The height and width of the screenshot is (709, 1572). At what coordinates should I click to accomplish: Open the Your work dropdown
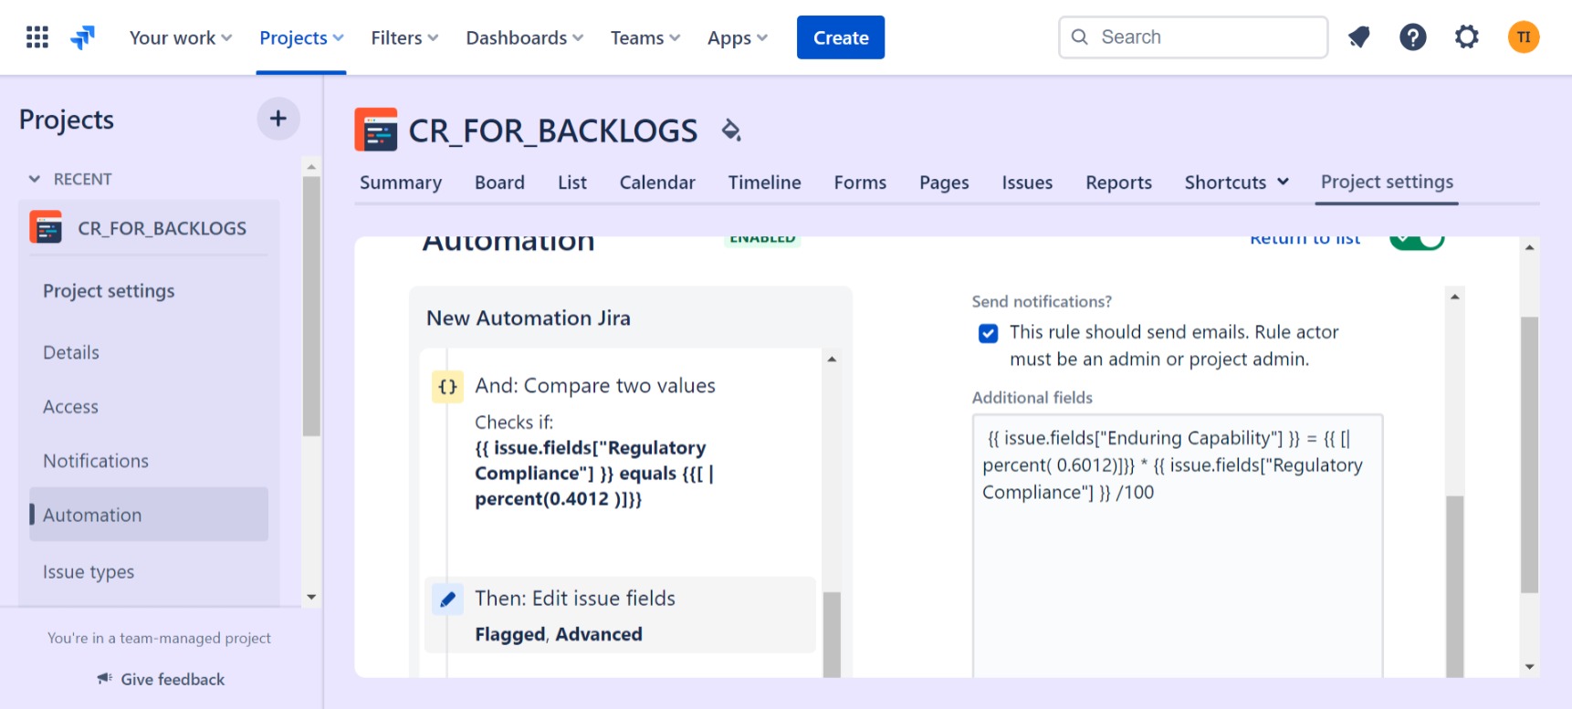(x=181, y=37)
